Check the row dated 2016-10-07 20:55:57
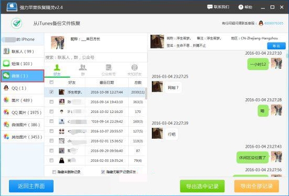Image resolution: width=289 pixels, height=196 pixels. point(51,131)
